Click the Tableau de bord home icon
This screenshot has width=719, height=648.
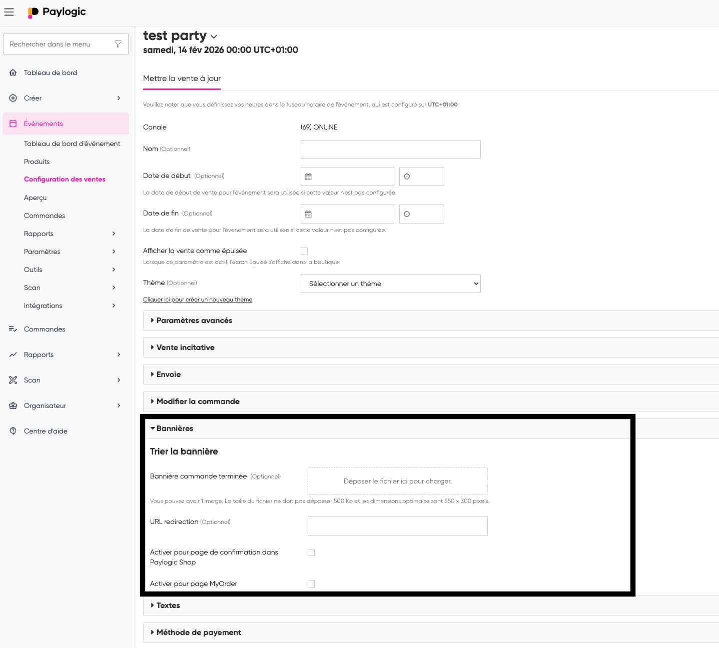(13, 72)
